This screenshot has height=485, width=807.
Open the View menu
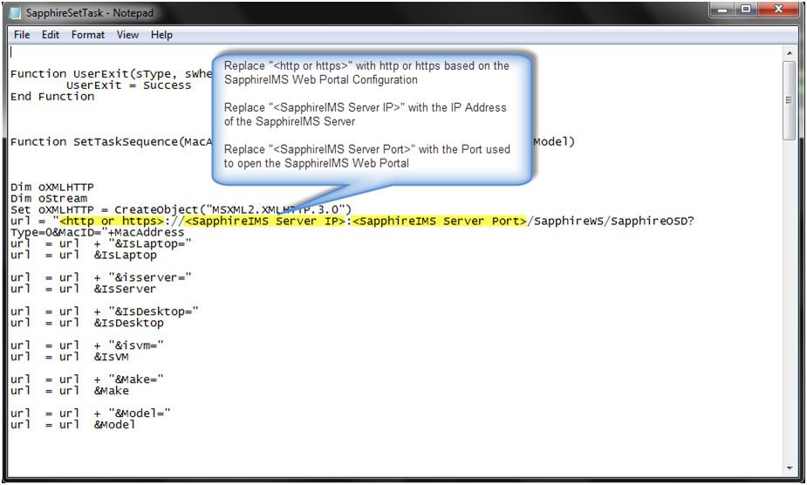127,35
